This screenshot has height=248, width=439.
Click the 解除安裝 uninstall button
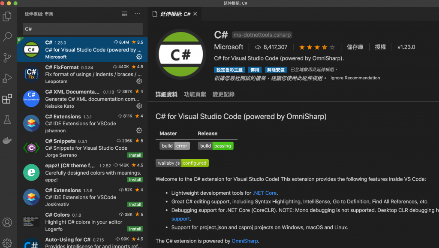tap(276, 70)
